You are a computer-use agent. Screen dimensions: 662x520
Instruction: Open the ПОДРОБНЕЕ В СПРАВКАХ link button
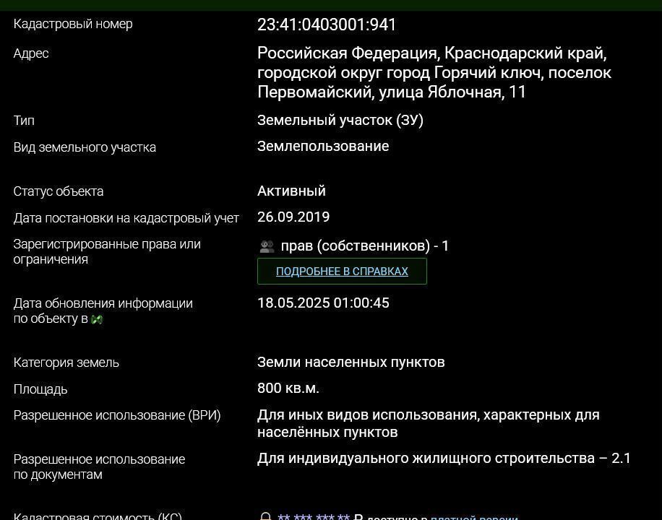[x=342, y=271]
